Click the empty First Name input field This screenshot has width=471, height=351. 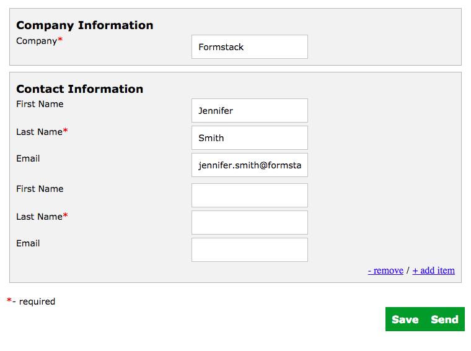249,196
